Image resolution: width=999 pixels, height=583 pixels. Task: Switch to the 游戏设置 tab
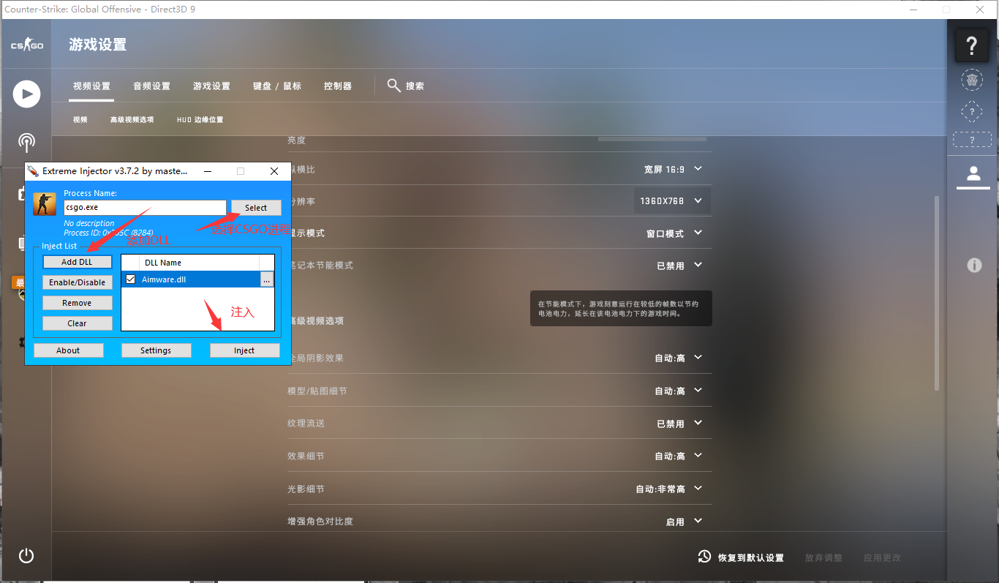tap(211, 86)
